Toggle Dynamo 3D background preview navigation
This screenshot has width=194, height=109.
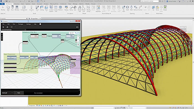(x=71, y=33)
